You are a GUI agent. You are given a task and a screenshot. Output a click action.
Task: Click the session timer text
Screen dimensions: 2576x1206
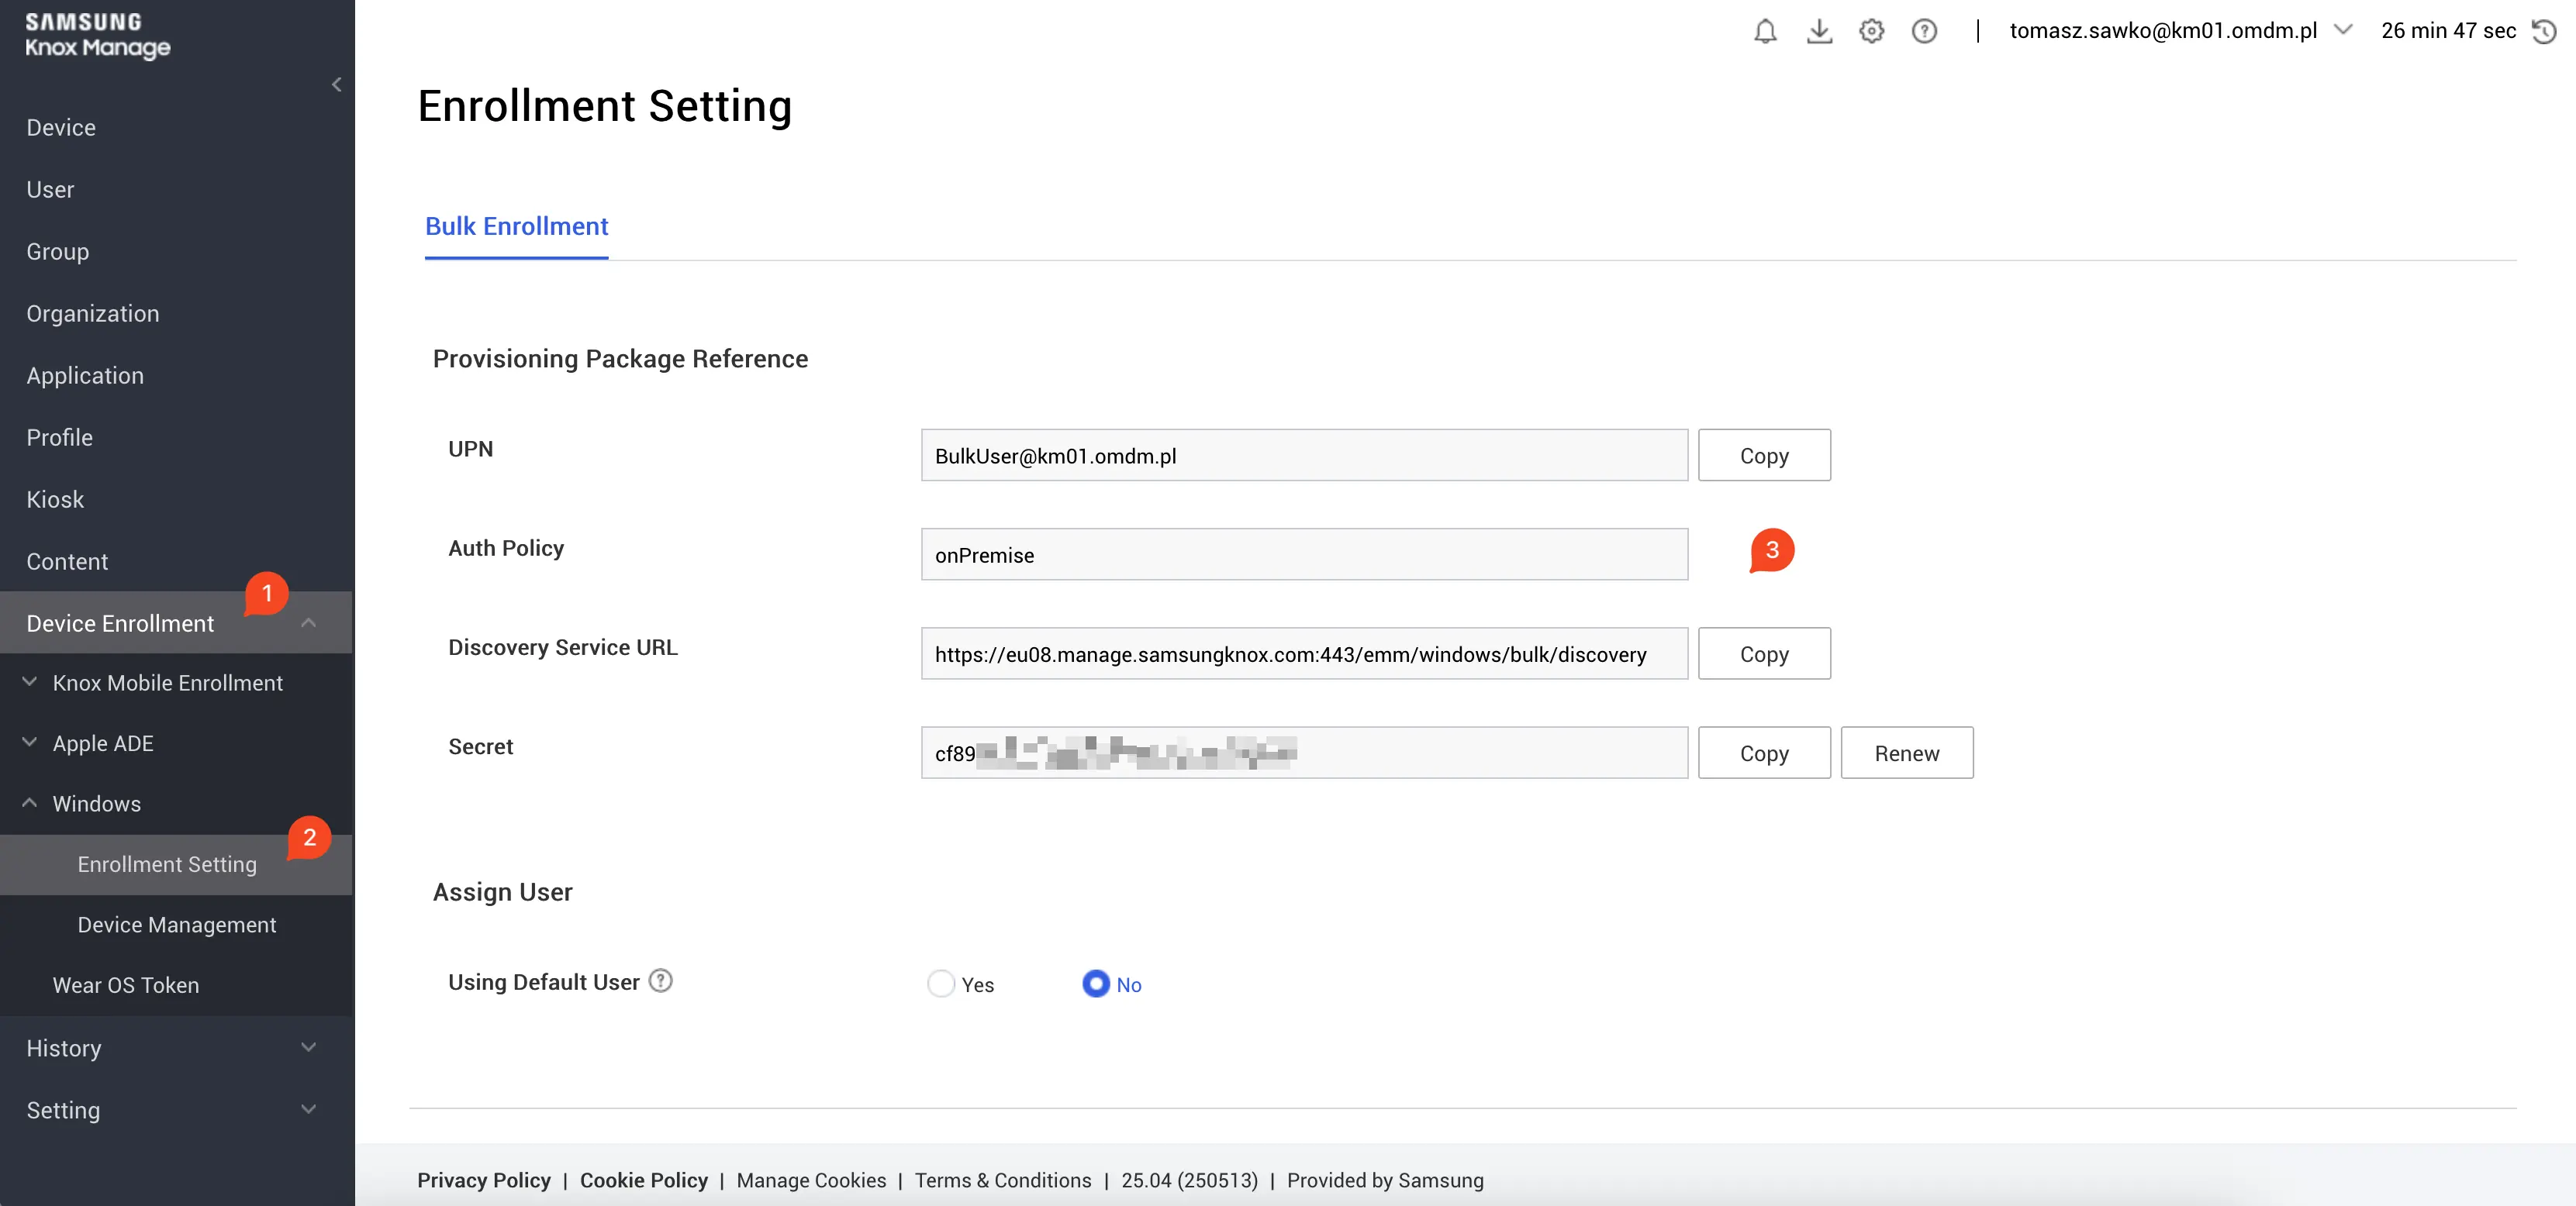2448,31
